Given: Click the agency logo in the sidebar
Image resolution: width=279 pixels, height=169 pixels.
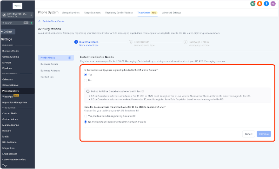Looking at the screenshot, I should (x=17, y=6).
